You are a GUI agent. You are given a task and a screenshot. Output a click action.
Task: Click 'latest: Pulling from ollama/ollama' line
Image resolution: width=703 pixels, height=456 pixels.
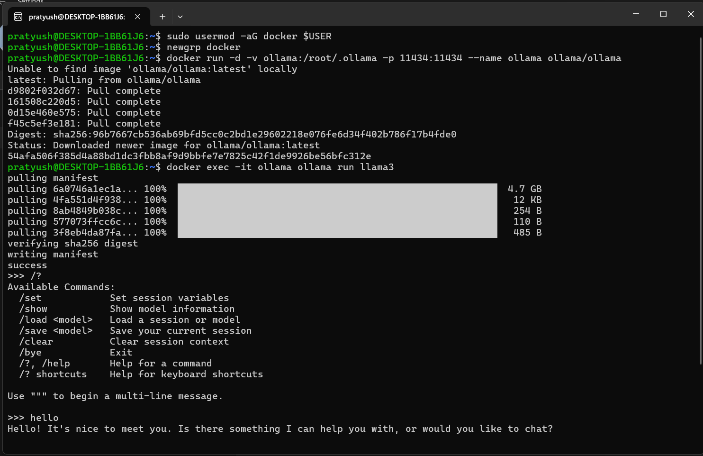tap(104, 80)
